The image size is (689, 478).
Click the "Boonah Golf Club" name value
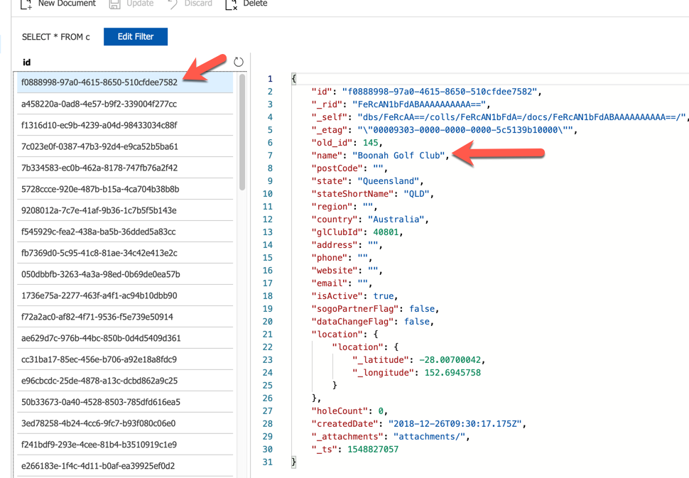pos(398,156)
